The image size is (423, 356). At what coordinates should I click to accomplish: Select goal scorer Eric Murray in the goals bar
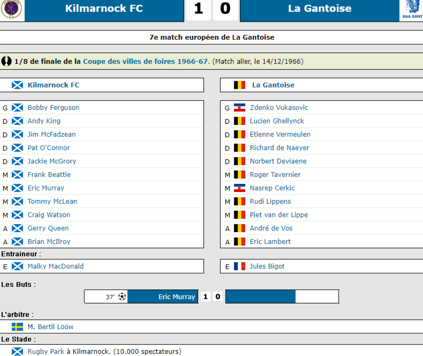click(x=176, y=297)
